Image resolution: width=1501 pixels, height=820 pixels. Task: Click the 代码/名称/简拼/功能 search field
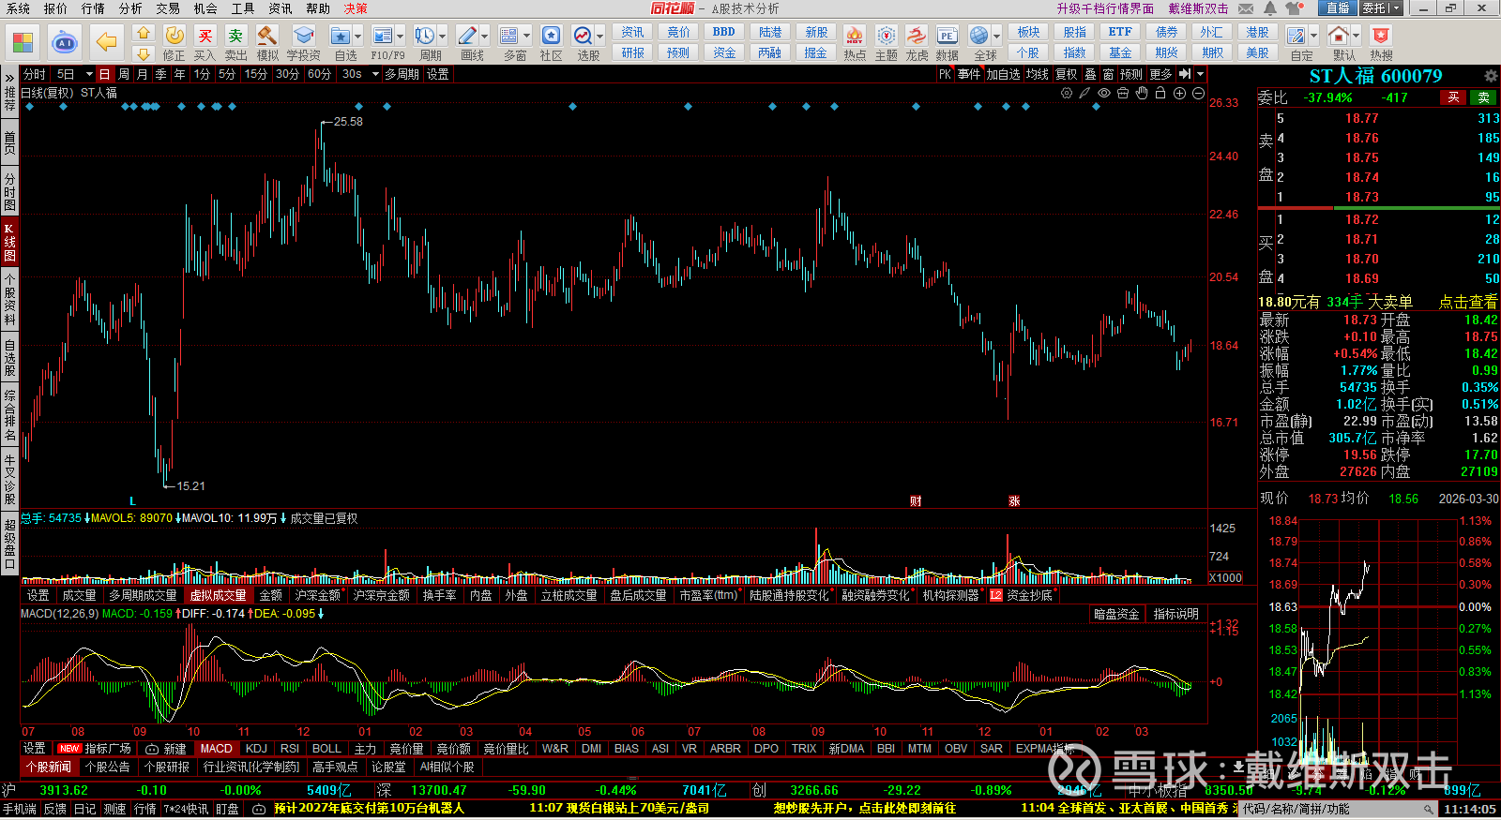[1338, 810]
